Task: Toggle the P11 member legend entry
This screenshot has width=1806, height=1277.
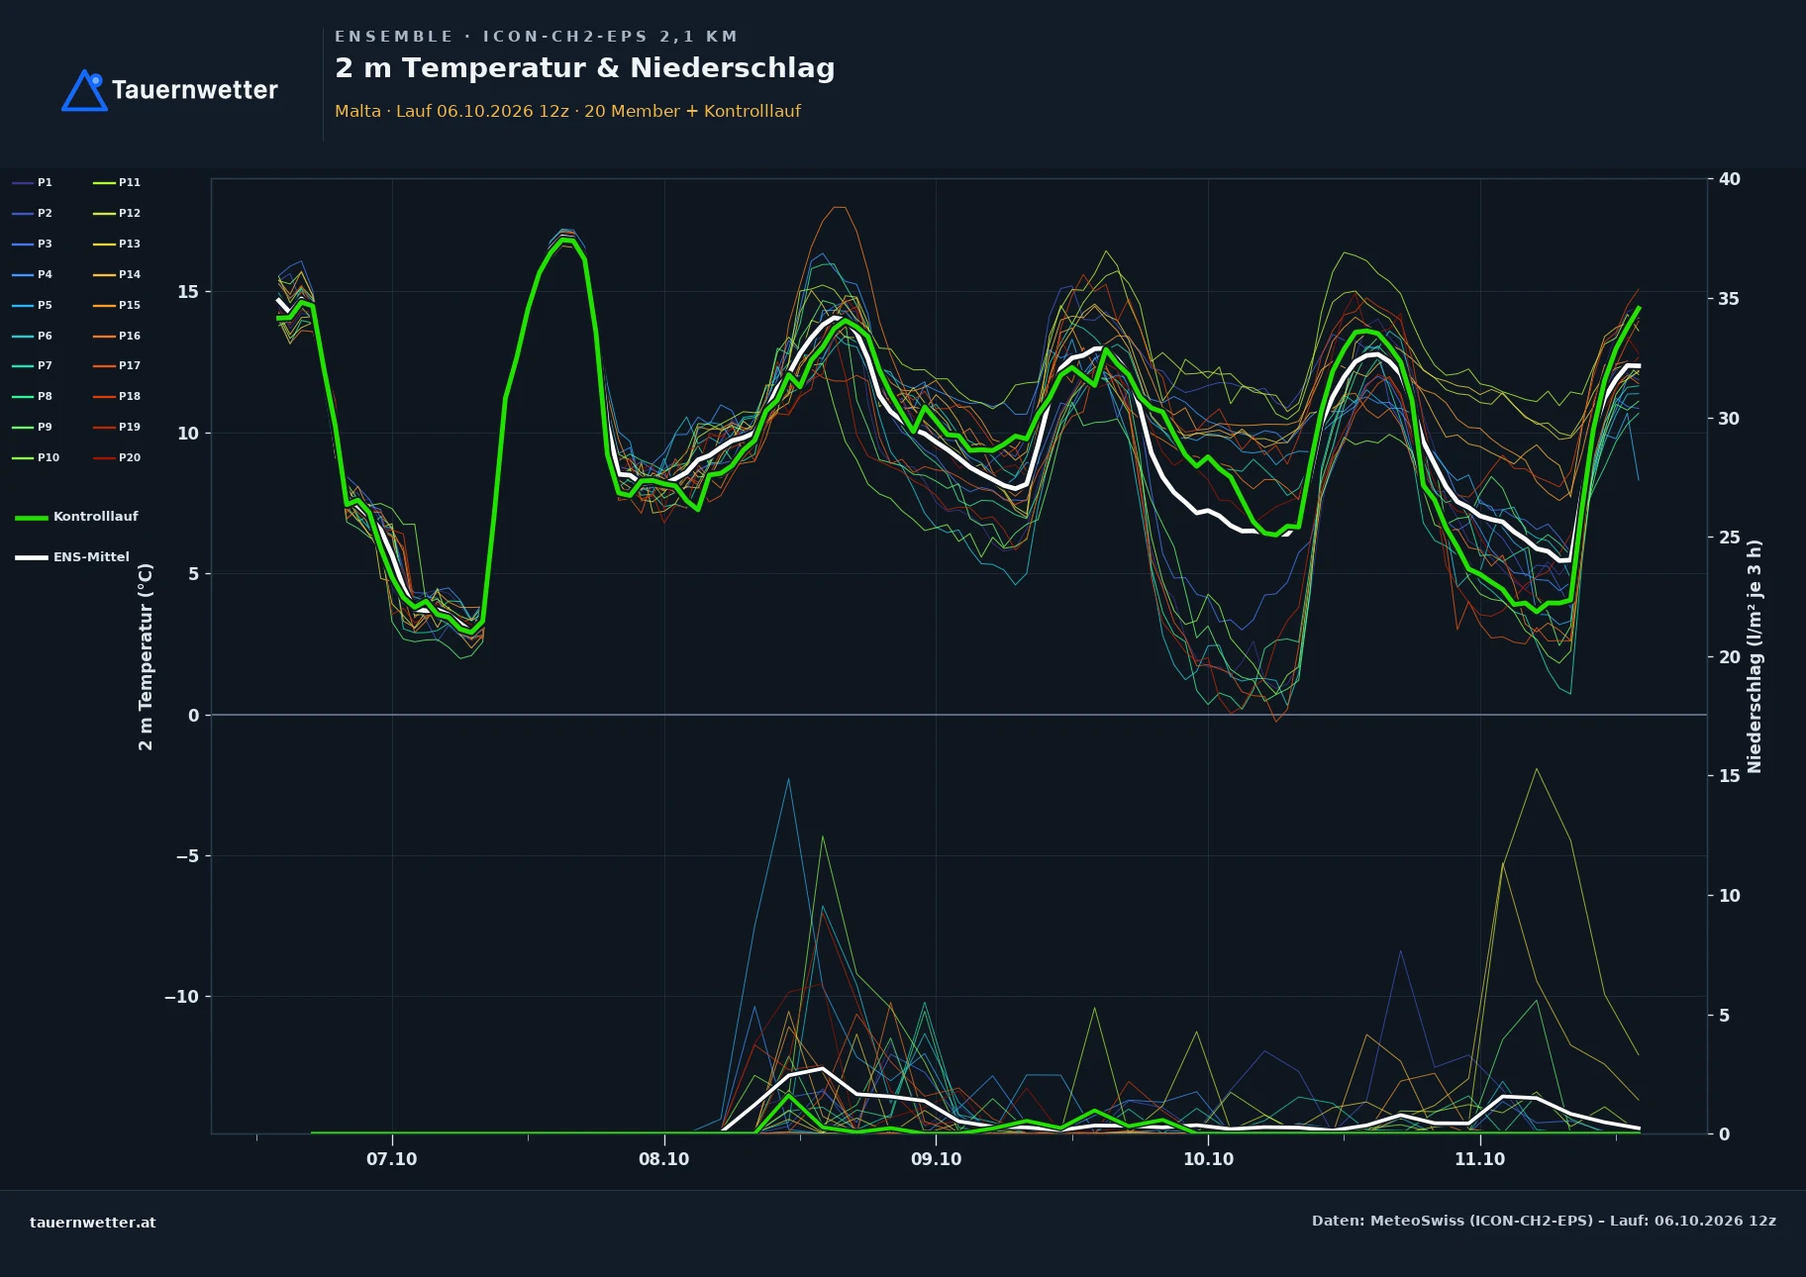Action: (117, 182)
